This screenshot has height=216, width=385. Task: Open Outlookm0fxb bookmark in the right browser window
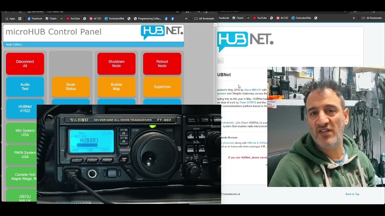[301, 18]
